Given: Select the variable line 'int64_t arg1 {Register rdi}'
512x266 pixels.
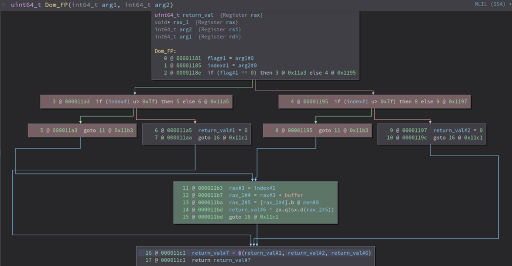Looking at the screenshot, I should tap(198, 36).
